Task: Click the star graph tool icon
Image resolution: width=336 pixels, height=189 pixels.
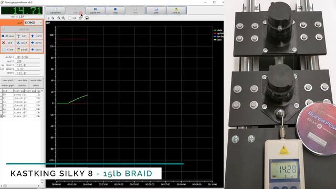Action: 53,18
